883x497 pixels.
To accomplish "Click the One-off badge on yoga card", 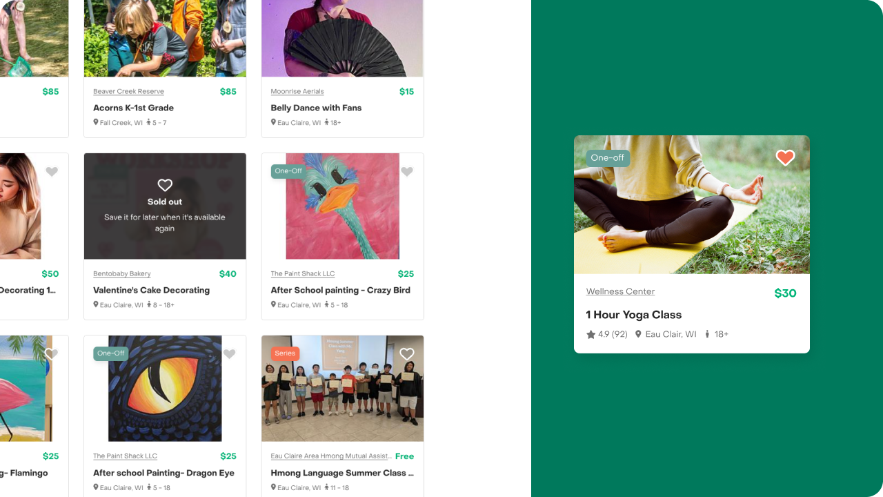I will 608,158.
